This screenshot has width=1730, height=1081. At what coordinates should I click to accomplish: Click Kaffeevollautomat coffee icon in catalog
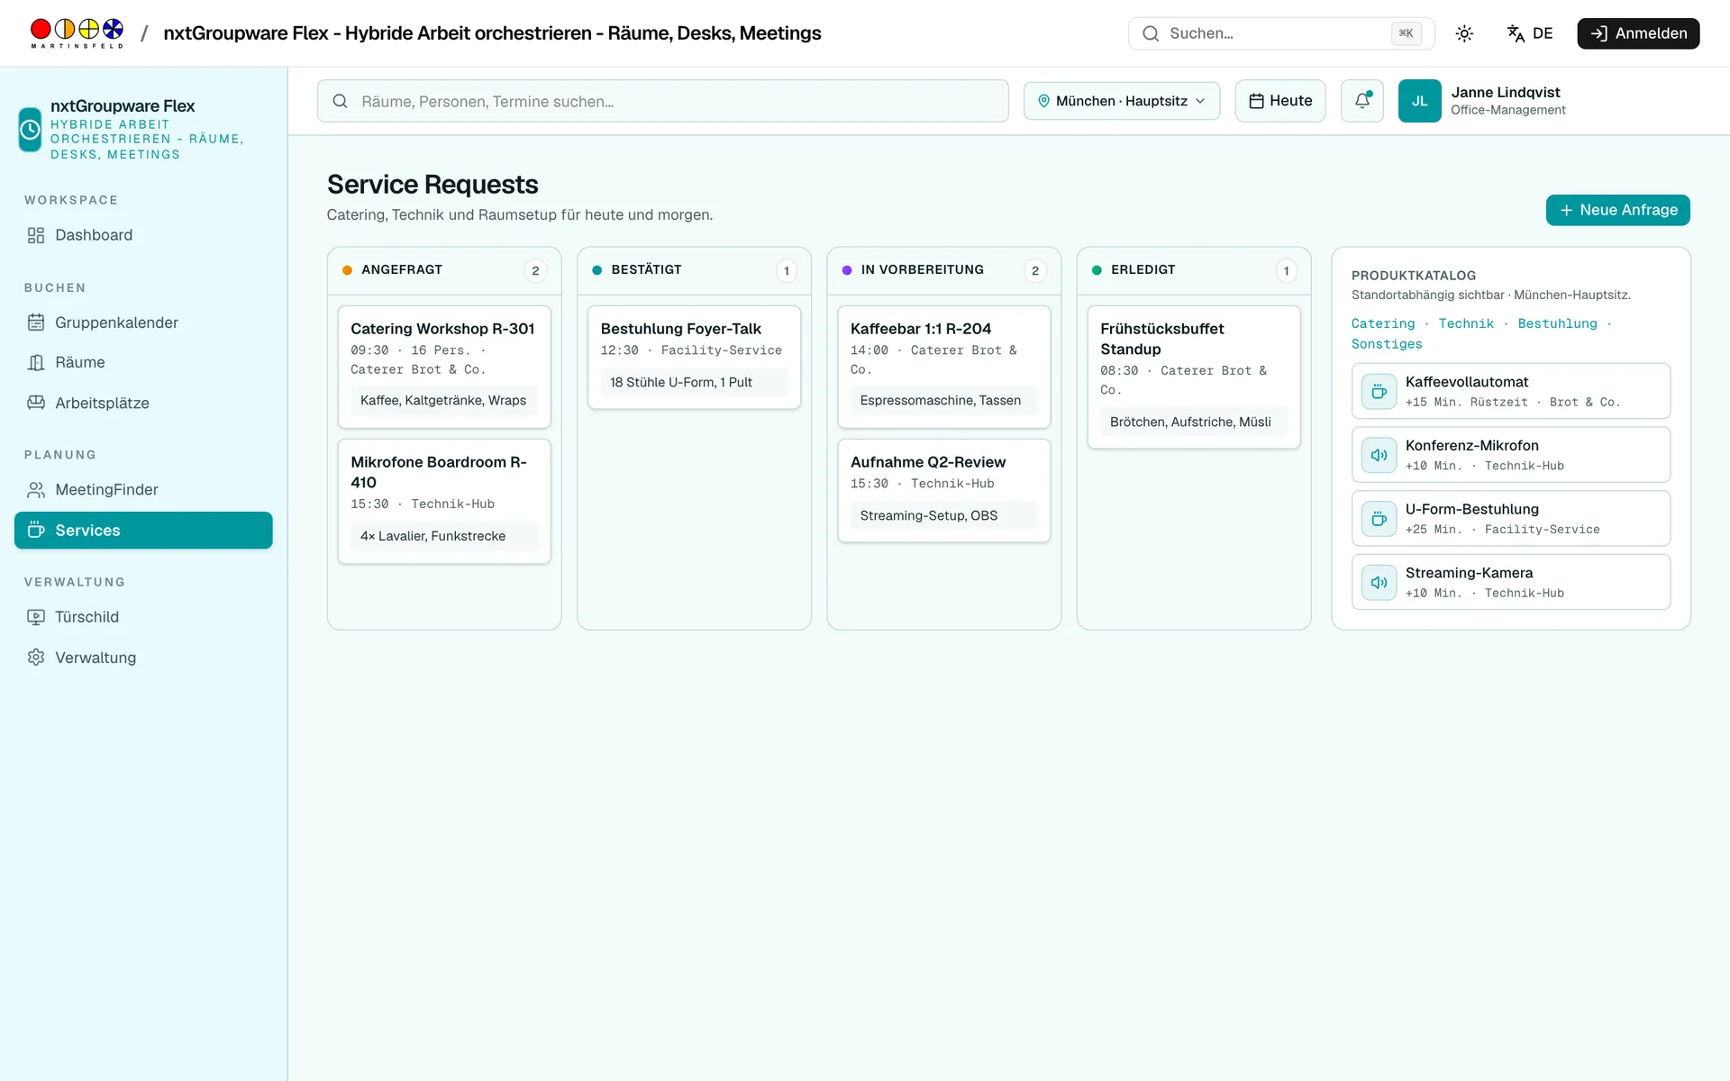coord(1379,391)
